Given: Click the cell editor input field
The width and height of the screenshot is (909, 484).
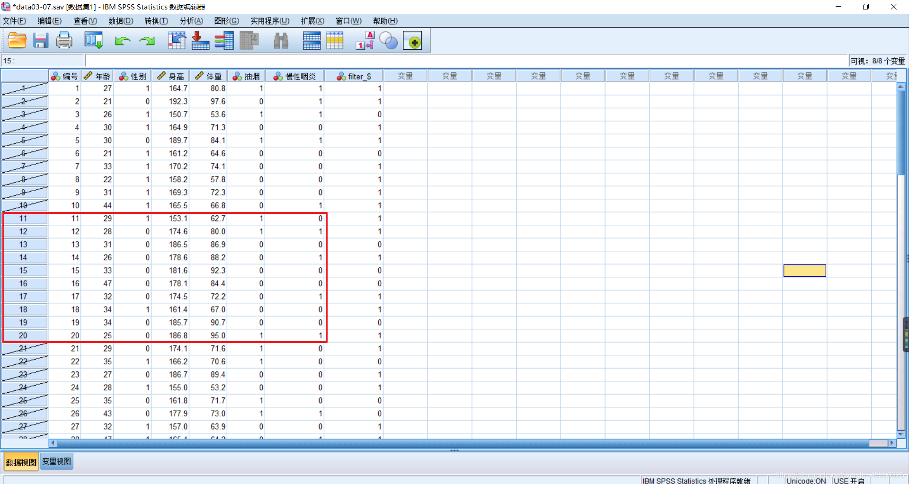Looking at the screenshot, I should (x=466, y=61).
